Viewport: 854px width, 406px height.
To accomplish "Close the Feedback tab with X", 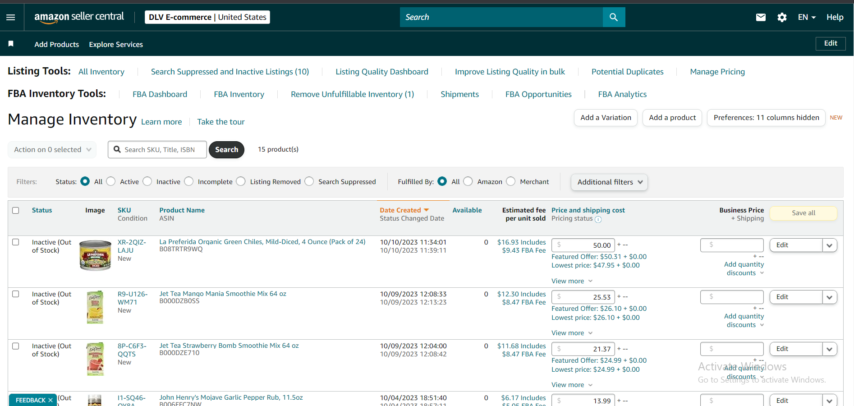I will [x=51, y=400].
